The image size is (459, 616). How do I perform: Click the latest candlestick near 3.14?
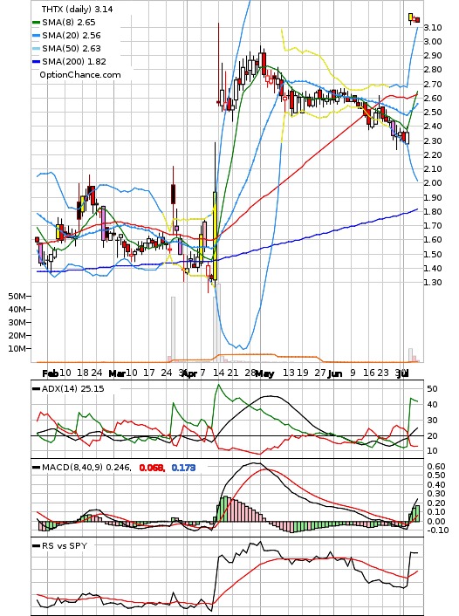[418, 20]
